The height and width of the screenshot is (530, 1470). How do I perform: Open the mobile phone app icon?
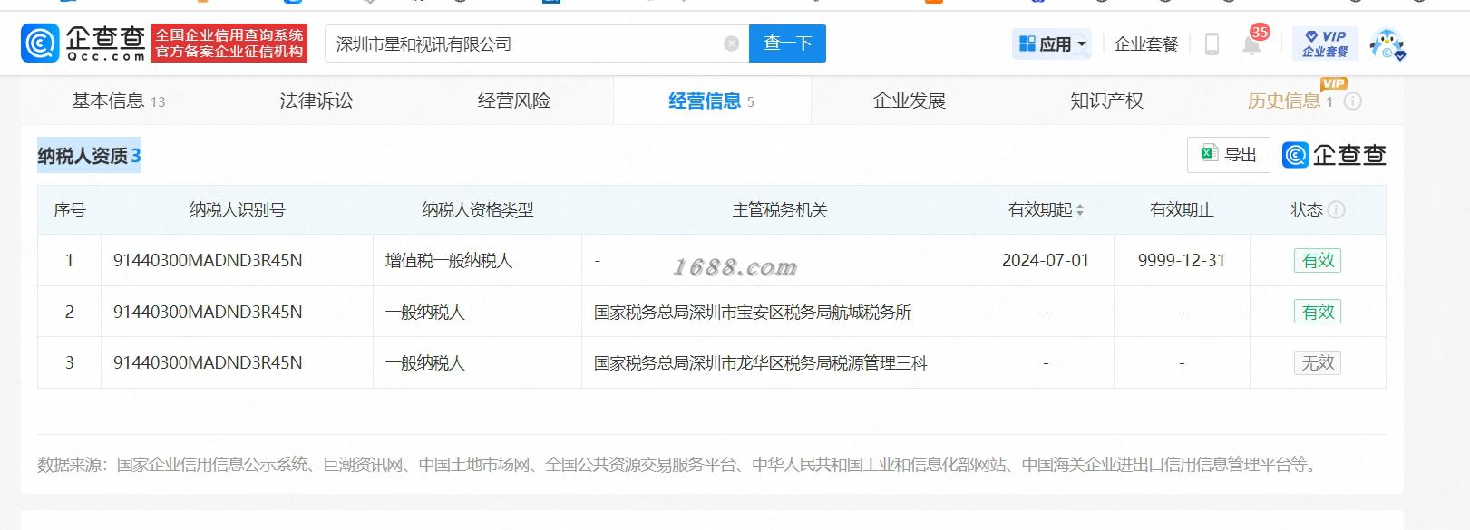[1212, 43]
